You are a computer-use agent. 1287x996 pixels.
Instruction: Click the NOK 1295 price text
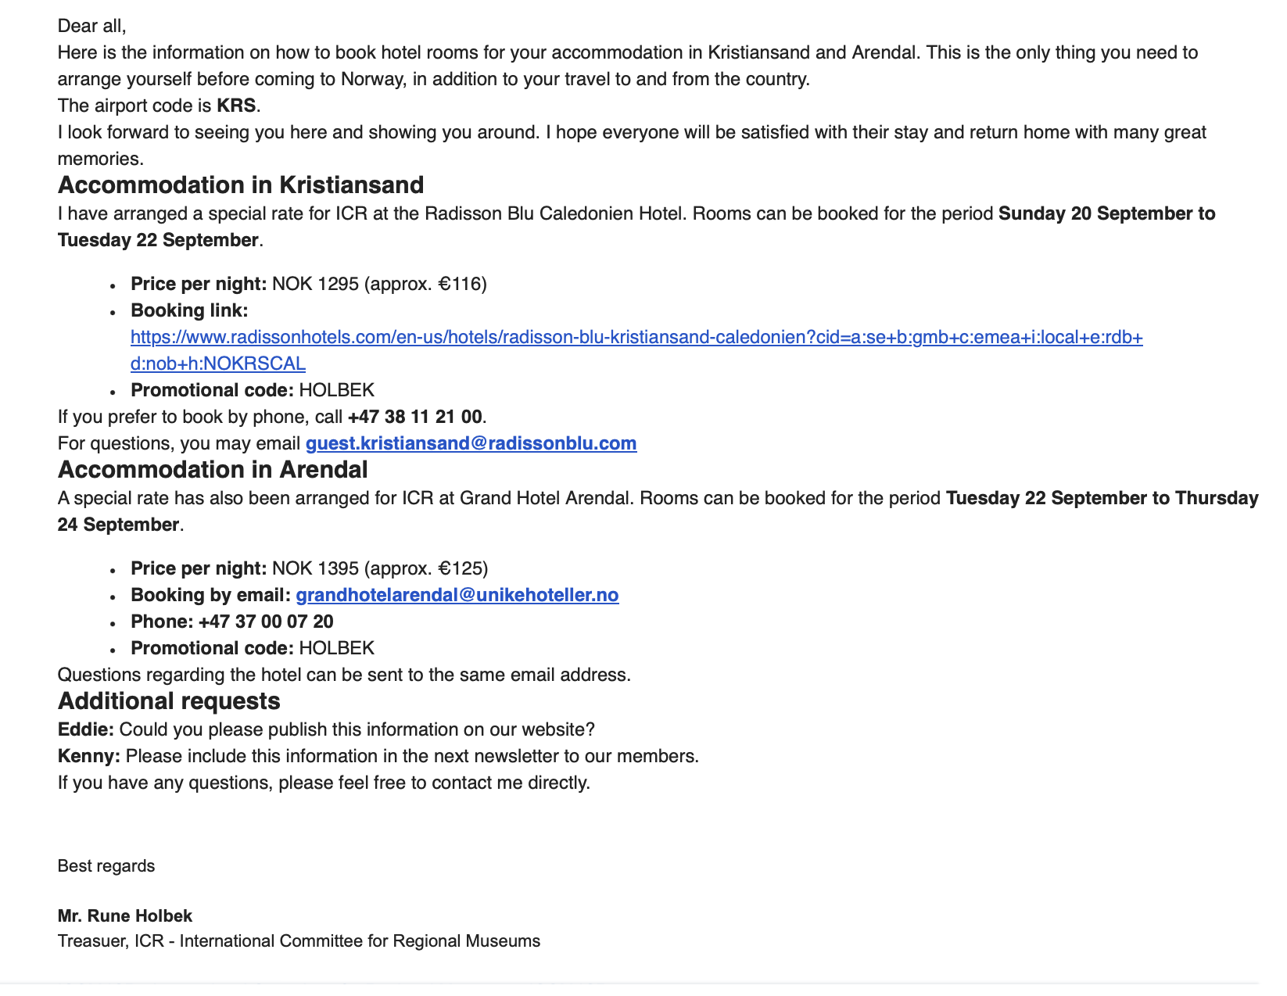[315, 284]
